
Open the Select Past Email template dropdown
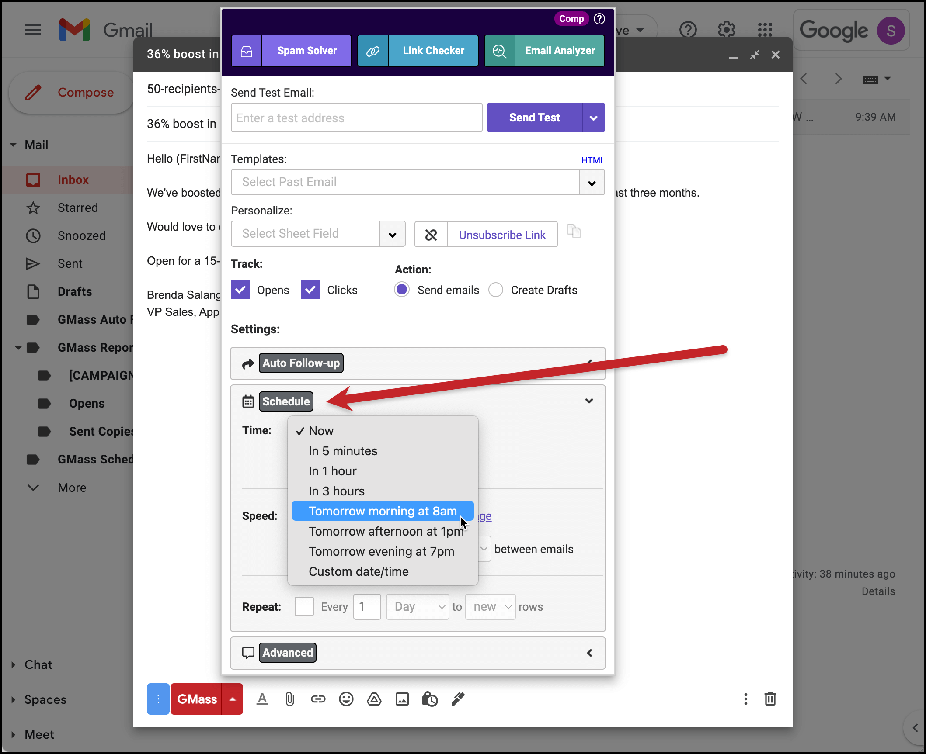point(592,181)
